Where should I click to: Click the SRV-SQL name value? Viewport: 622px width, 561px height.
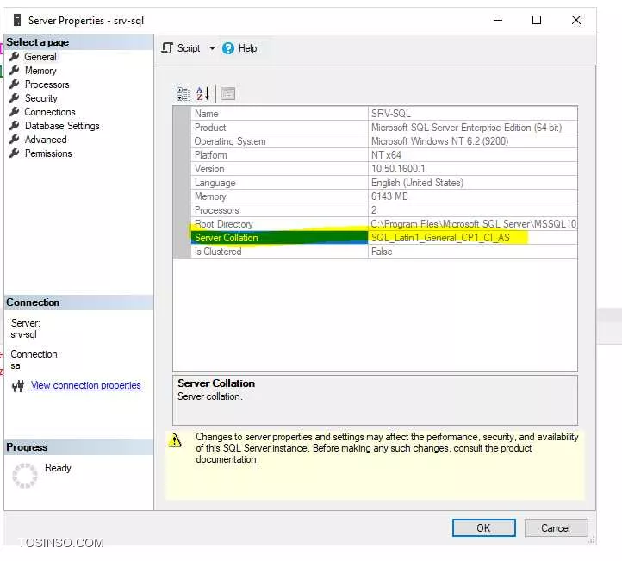point(391,114)
